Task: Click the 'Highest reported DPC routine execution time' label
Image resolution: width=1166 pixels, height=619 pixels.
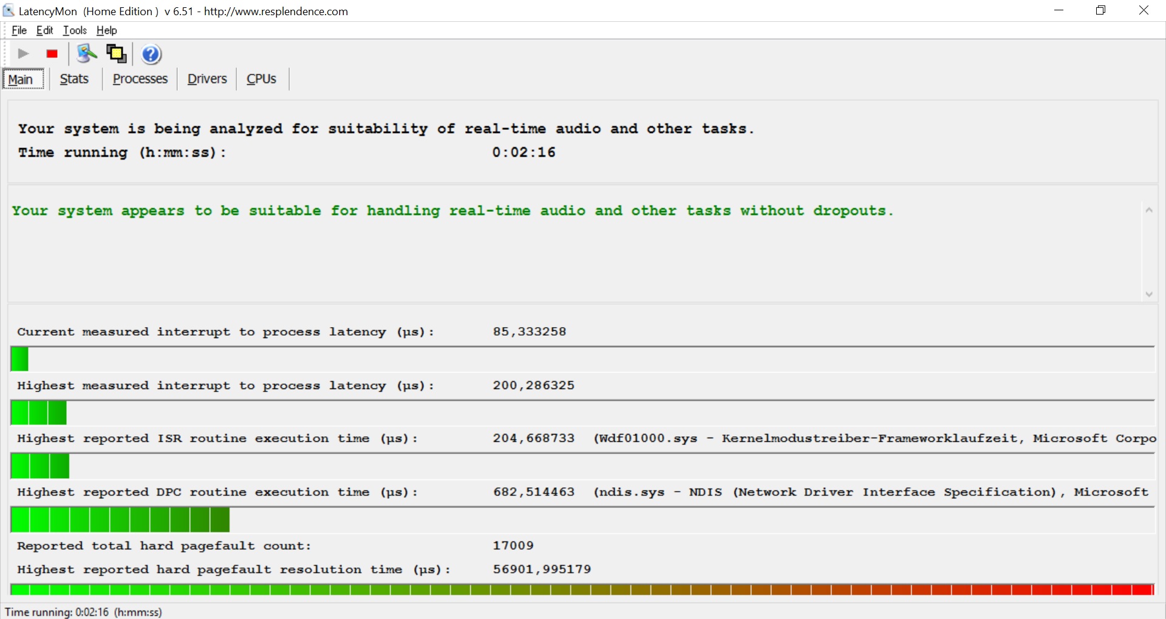Action: click(217, 492)
